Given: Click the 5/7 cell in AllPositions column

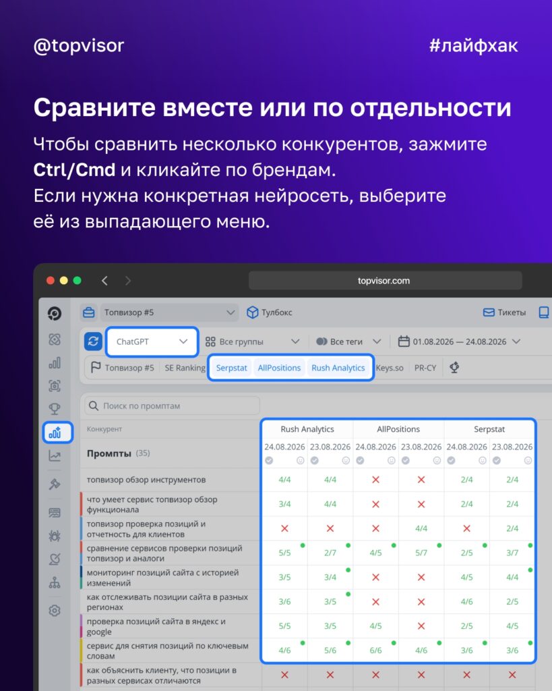Looking at the screenshot, I should coord(421,553).
